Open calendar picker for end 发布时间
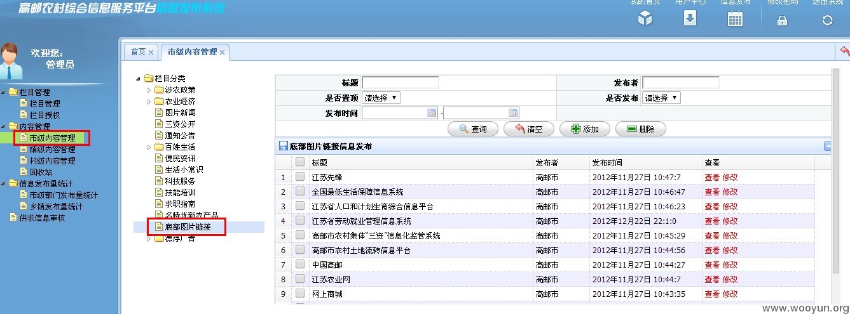Viewport: 850px width, 314px height. (513, 112)
